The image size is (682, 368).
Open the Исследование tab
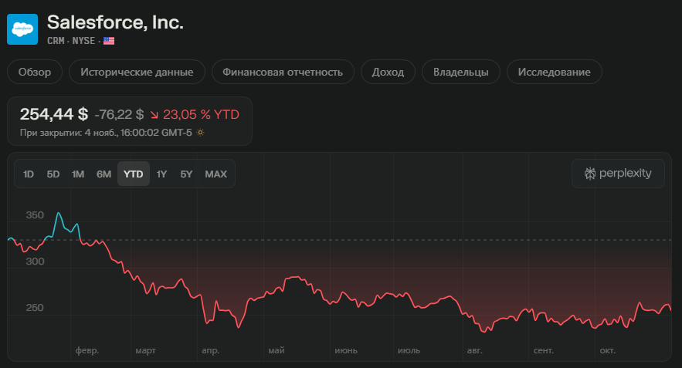(555, 73)
